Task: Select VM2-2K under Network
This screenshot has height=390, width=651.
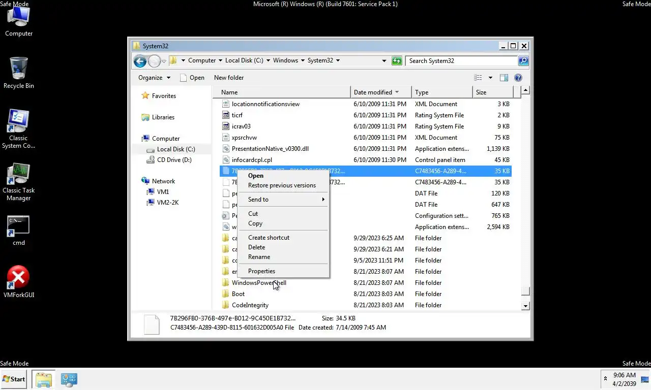Action: tap(162, 203)
